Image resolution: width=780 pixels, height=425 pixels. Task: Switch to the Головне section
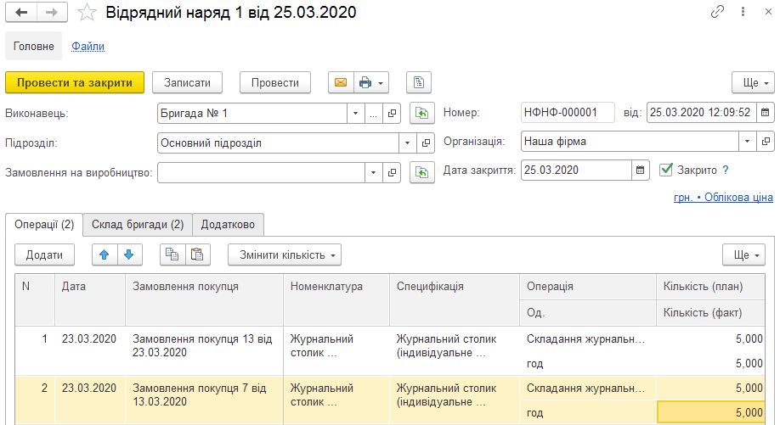[34, 46]
